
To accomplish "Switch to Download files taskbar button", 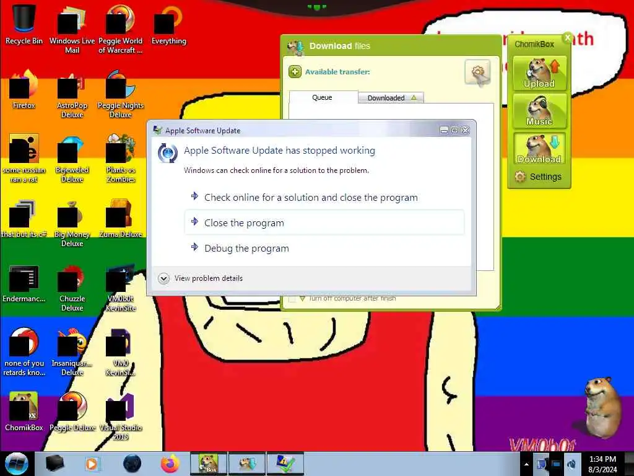I will click(x=246, y=464).
